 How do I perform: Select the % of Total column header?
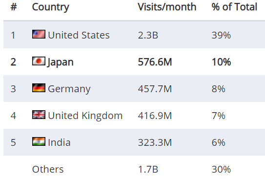tap(234, 7)
